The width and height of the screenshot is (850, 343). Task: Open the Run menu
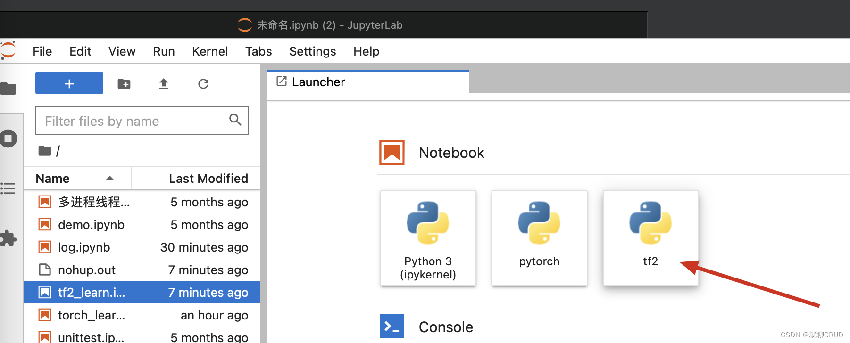[x=164, y=51]
